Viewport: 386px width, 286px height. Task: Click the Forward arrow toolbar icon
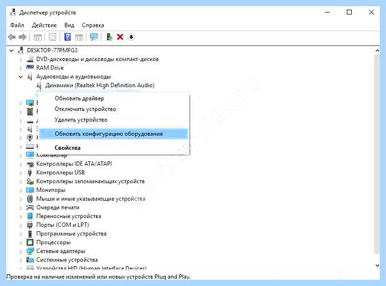point(22,37)
